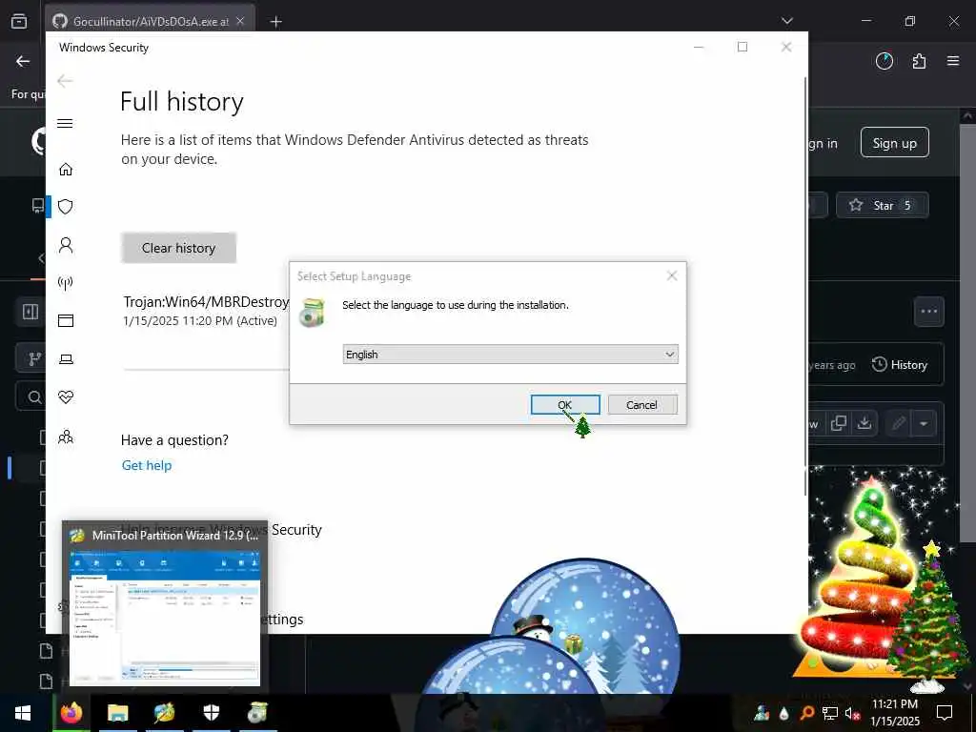Open the Firefox application menu

pyautogui.click(x=953, y=61)
